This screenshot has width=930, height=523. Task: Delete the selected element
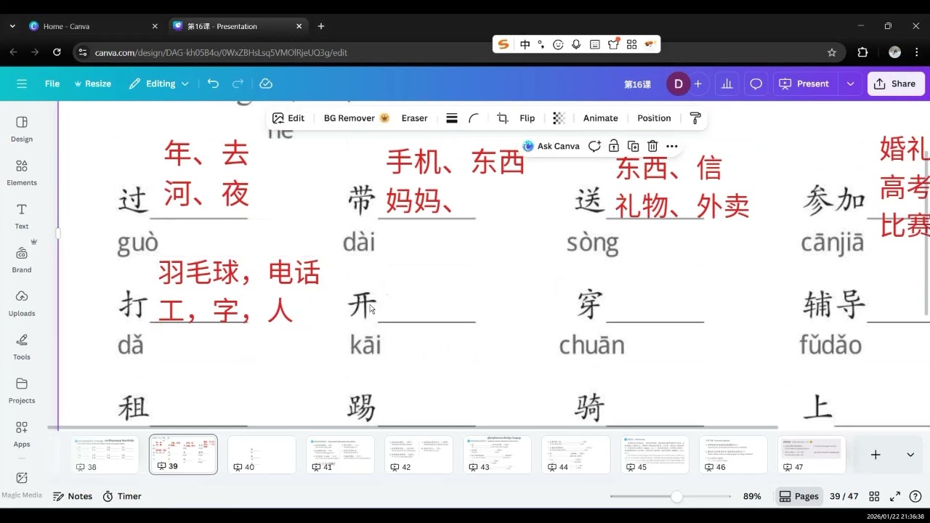[x=652, y=146]
